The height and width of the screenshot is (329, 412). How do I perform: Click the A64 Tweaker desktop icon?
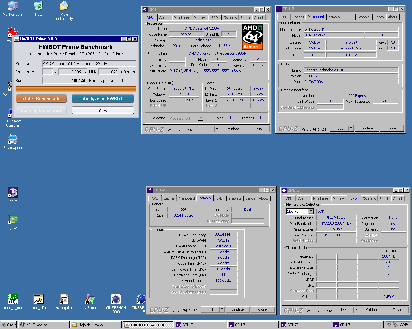tap(8, 88)
